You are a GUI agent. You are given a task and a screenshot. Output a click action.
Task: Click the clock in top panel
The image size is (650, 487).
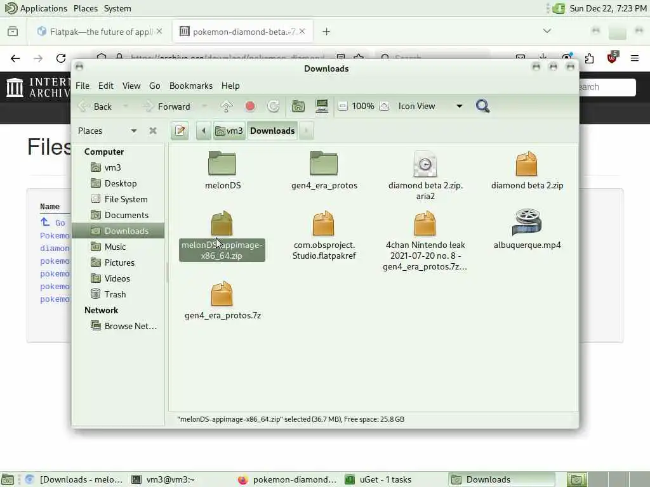click(x=607, y=8)
